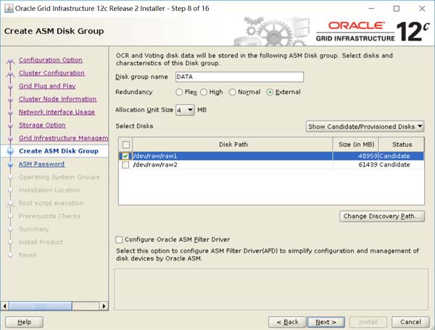Choose Normal redundancy
Screen dimensions: 435x330
(x=233, y=92)
